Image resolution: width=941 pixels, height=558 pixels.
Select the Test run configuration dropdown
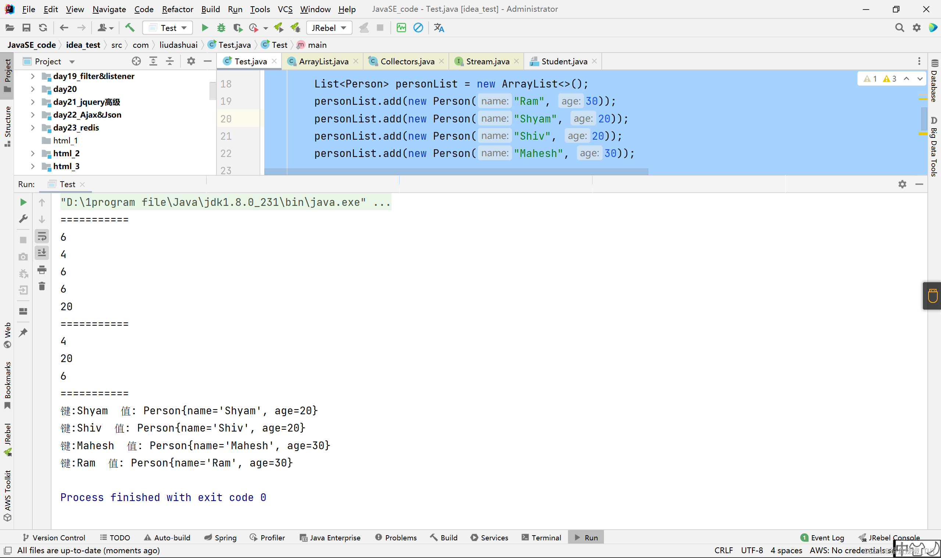pyautogui.click(x=167, y=27)
